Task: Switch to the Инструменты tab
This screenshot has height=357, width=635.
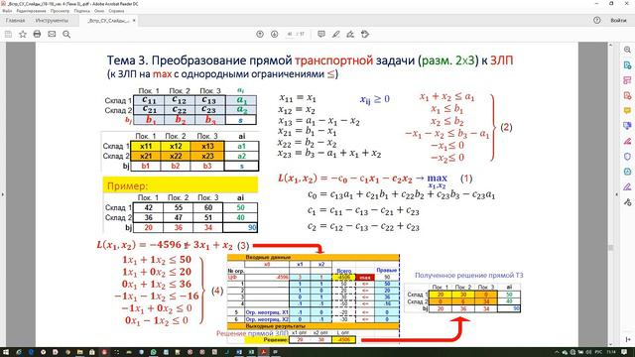Action: 52,20
